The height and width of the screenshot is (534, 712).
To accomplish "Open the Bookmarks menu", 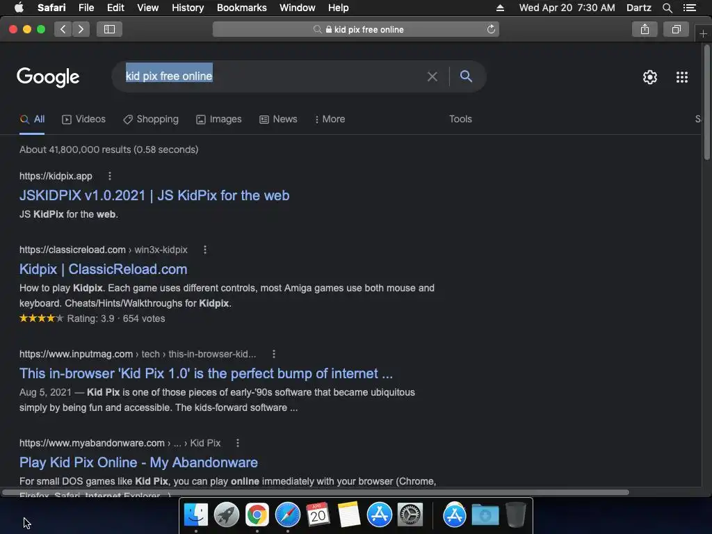I will 241,8.
